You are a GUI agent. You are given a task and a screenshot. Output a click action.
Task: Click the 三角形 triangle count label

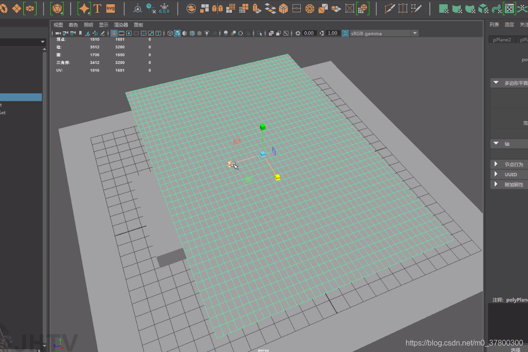click(x=63, y=63)
